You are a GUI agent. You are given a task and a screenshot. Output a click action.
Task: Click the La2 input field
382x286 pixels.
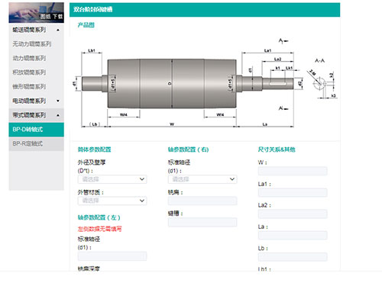click(x=293, y=214)
